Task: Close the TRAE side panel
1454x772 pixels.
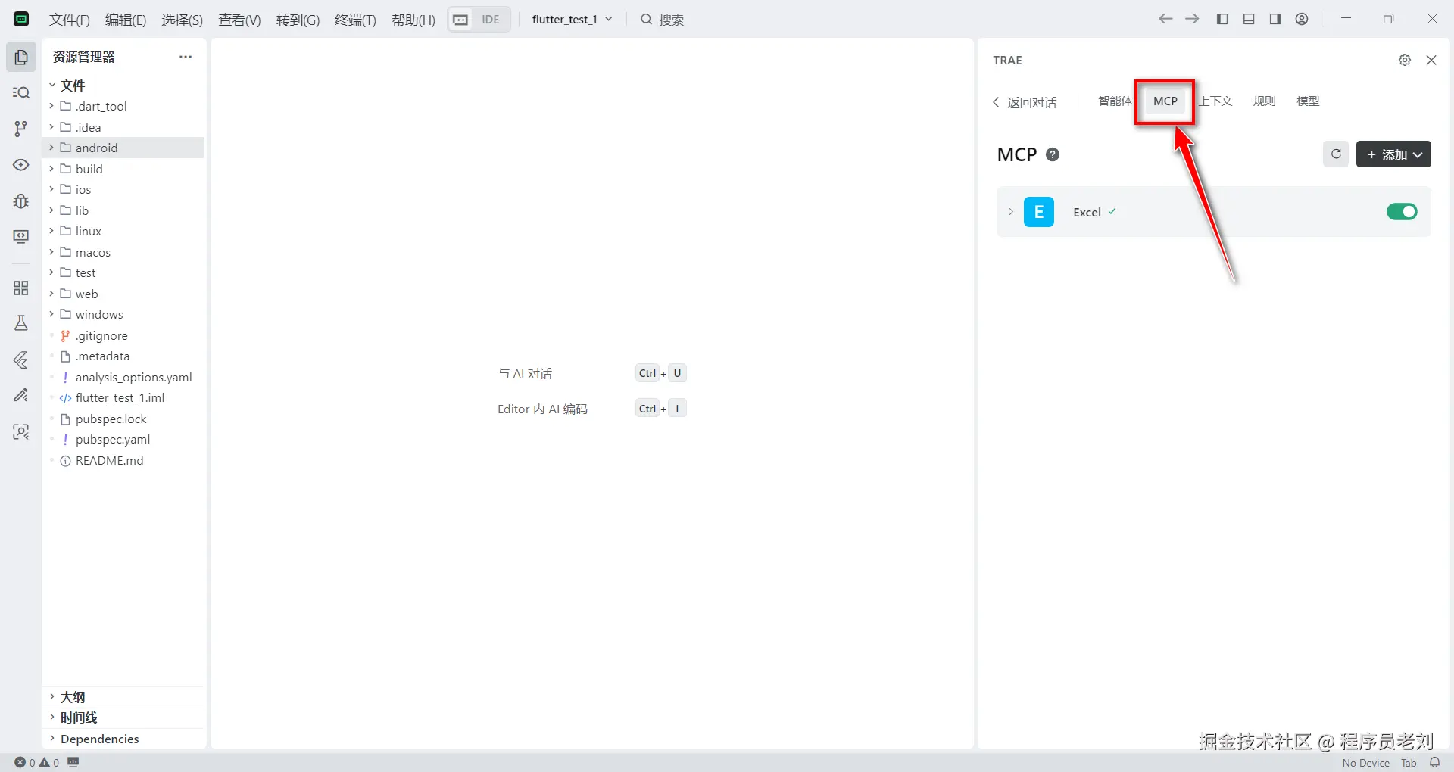Action: (x=1431, y=60)
